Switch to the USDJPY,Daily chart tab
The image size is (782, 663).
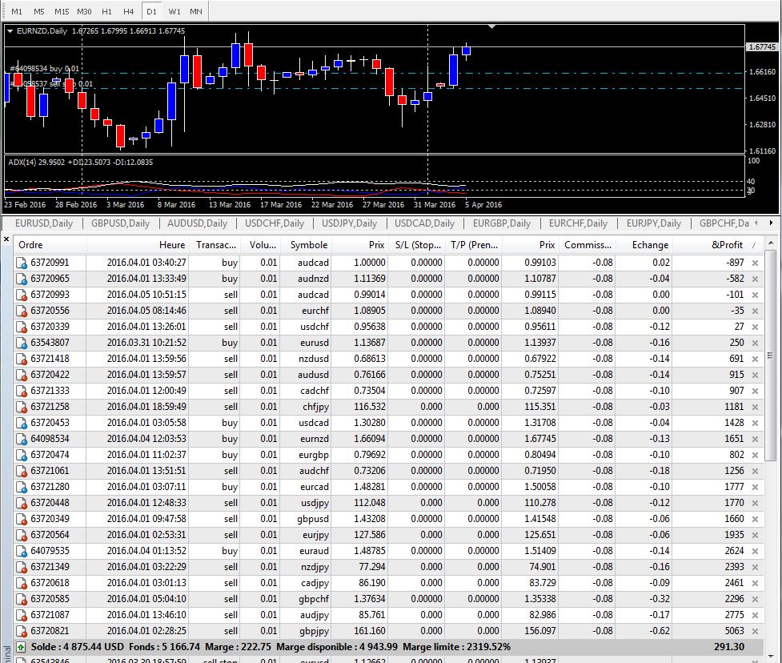click(349, 223)
